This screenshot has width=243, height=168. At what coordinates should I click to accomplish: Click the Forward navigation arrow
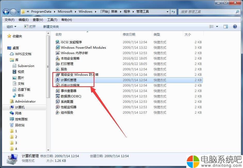coord(13,12)
